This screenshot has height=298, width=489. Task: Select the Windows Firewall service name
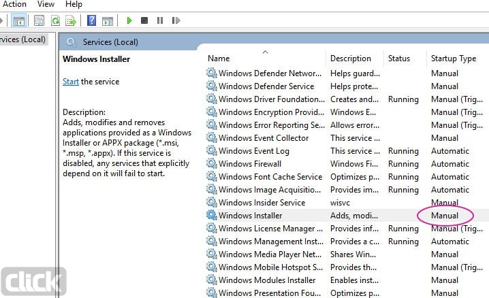pyautogui.click(x=250, y=164)
